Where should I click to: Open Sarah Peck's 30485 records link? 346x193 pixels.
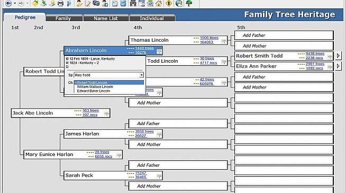[x=141, y=177]
